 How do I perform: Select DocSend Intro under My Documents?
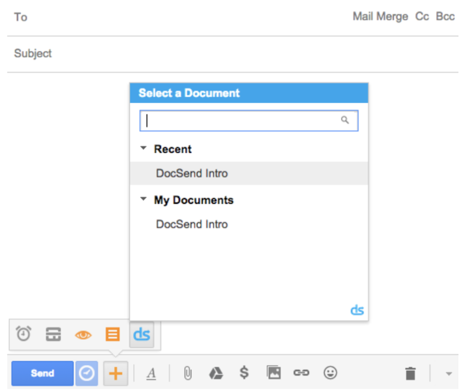(x=249, y=224)
